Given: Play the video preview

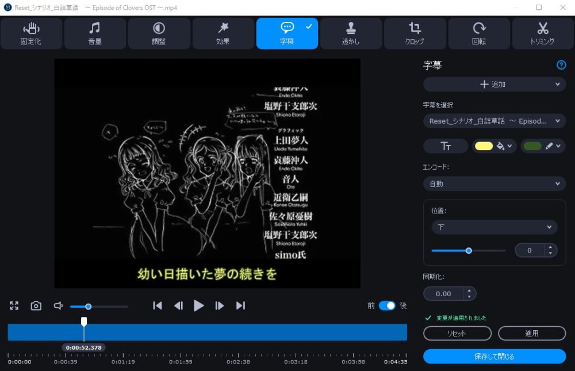Looking at the screenshot, I should click(199, 305).
